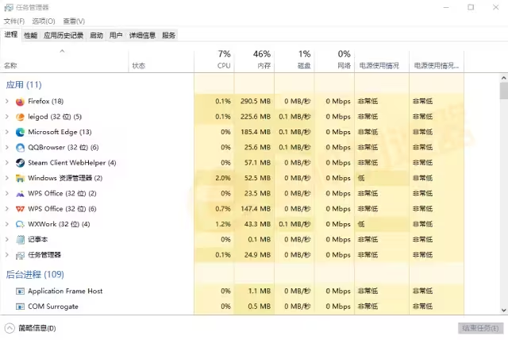The height and width of the screenshot is (340, 508).
Task: Expand the WXWork process group
Action: (x=7, y=224)
